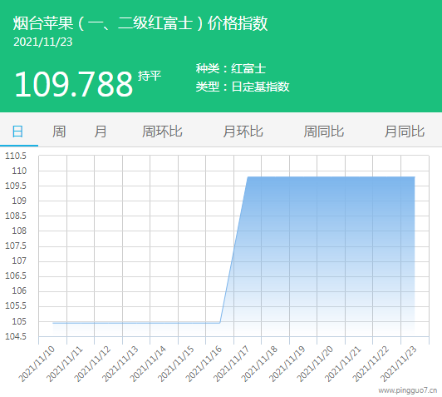Click the 2021/11/17 x-axis label

pyautogui.click(x=232, y=364)
